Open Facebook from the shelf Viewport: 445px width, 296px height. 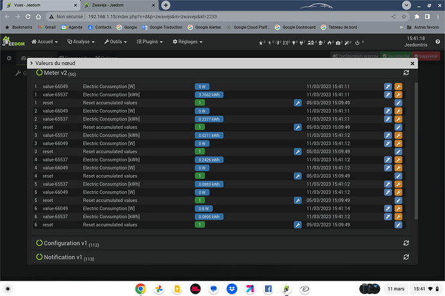268,289
